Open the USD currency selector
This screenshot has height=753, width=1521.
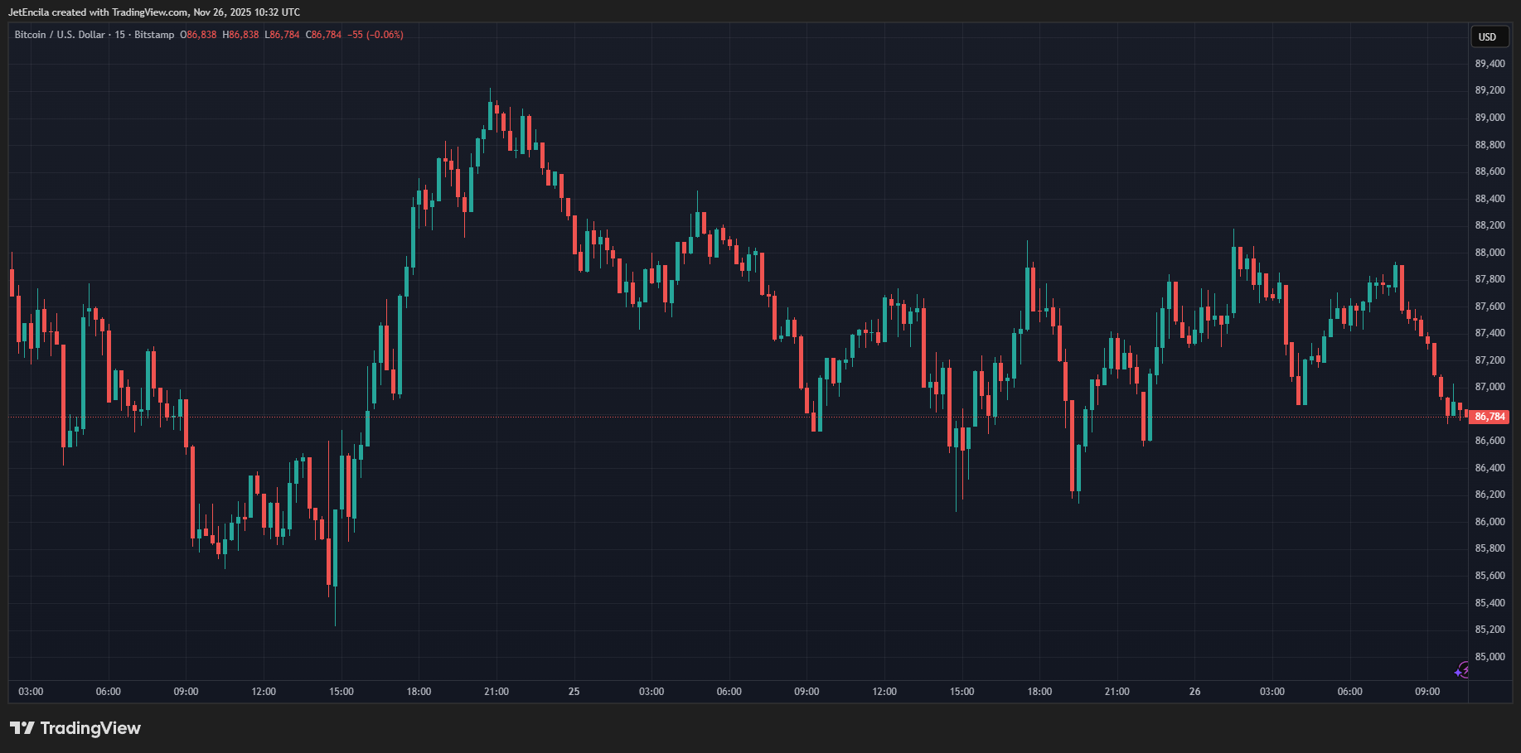pyautogui.click(x=1488, y=36)
